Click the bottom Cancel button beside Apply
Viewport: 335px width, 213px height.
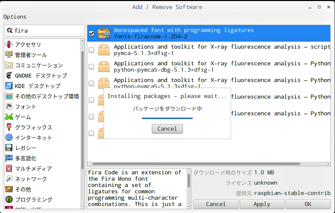pyautogui.click(x=216, y=204)
